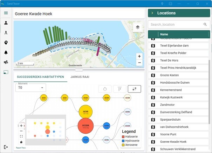The height and width of the screenshot is (153, 212).
Task: Click the magnifier icon in location search
Action: (205, 24)
